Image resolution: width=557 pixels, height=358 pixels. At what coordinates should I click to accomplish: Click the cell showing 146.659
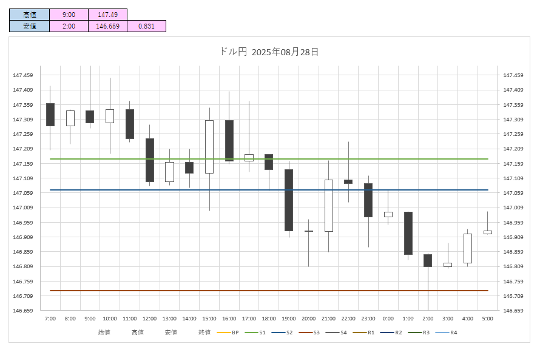point(107,26)
